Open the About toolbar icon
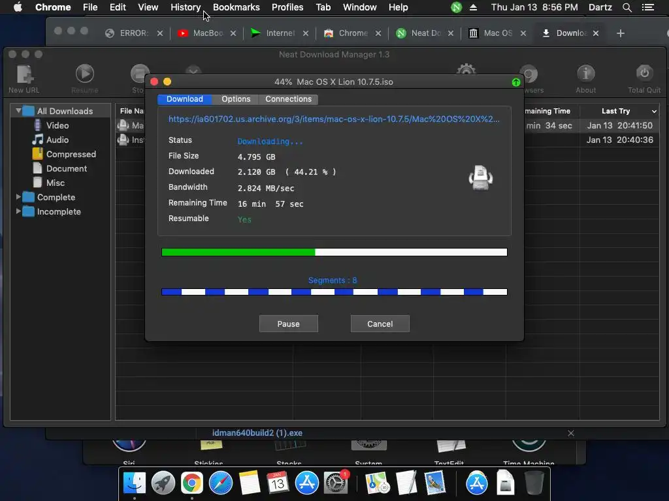This screenshot has height=501, width=669. [585, 79]
